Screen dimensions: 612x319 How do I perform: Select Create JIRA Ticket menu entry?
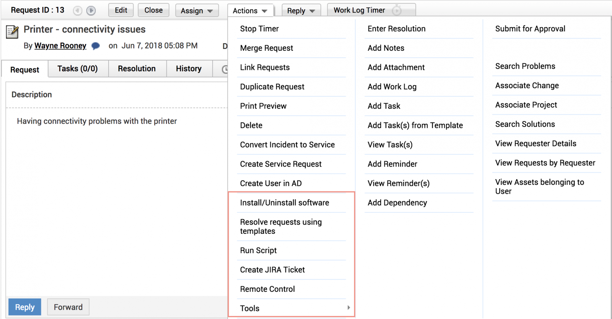pyautogui.click(x=272, y=270)
